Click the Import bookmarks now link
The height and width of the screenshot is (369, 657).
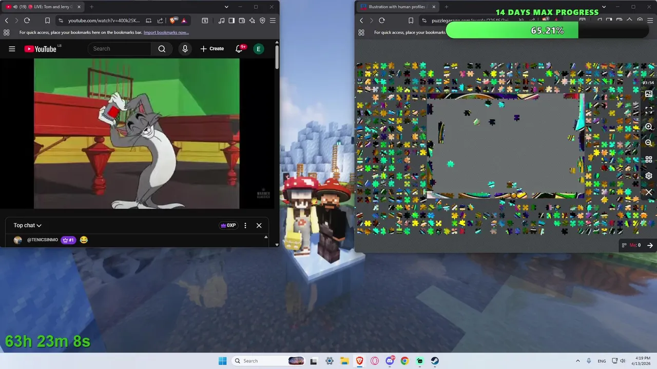pyautogui.click(x=166, y=32)
